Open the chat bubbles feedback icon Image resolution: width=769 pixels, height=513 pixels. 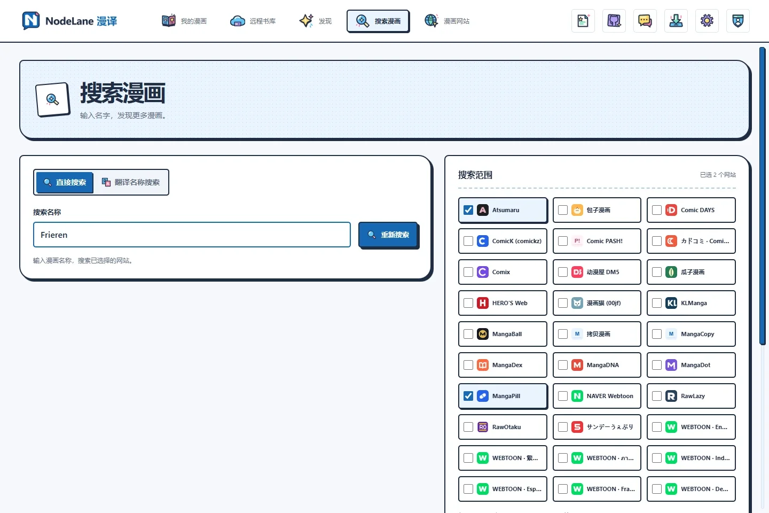[x=645, y=21]
